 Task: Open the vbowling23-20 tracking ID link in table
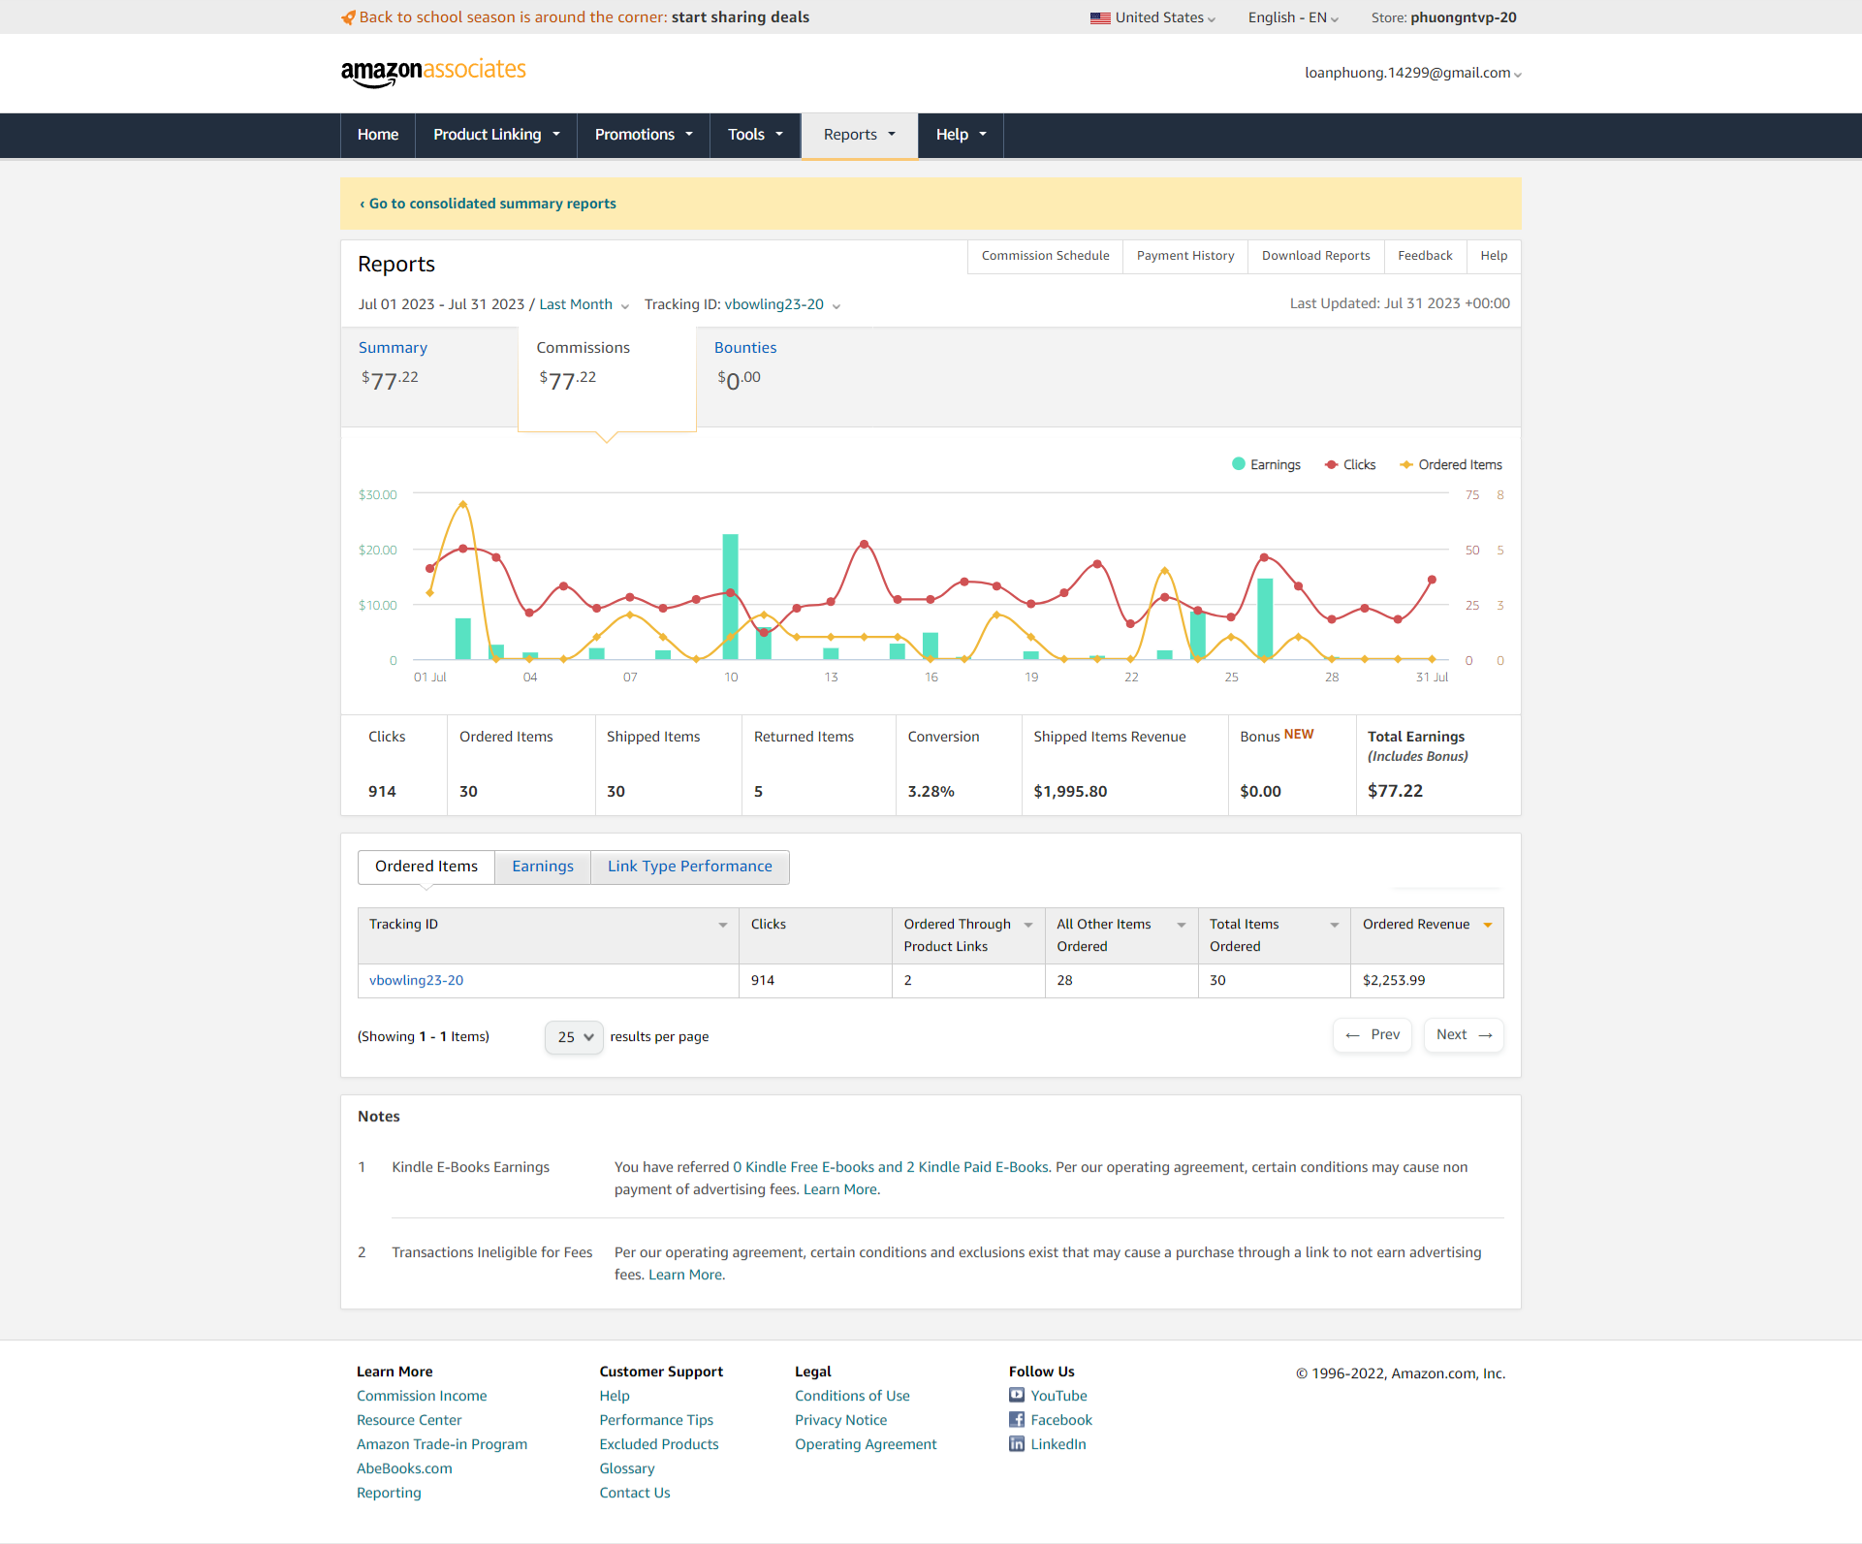pyautogui.click(x=416, y=980)
